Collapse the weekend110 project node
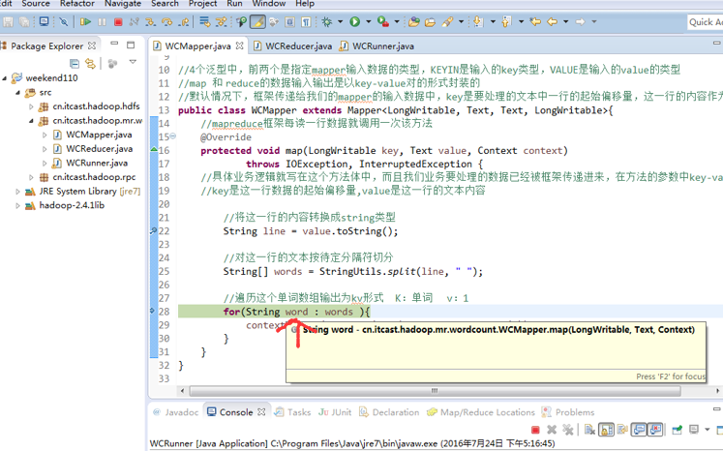 tap(4, 78)
